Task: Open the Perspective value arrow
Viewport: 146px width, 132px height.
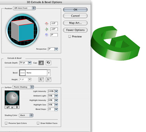Action: click(56, 49)
